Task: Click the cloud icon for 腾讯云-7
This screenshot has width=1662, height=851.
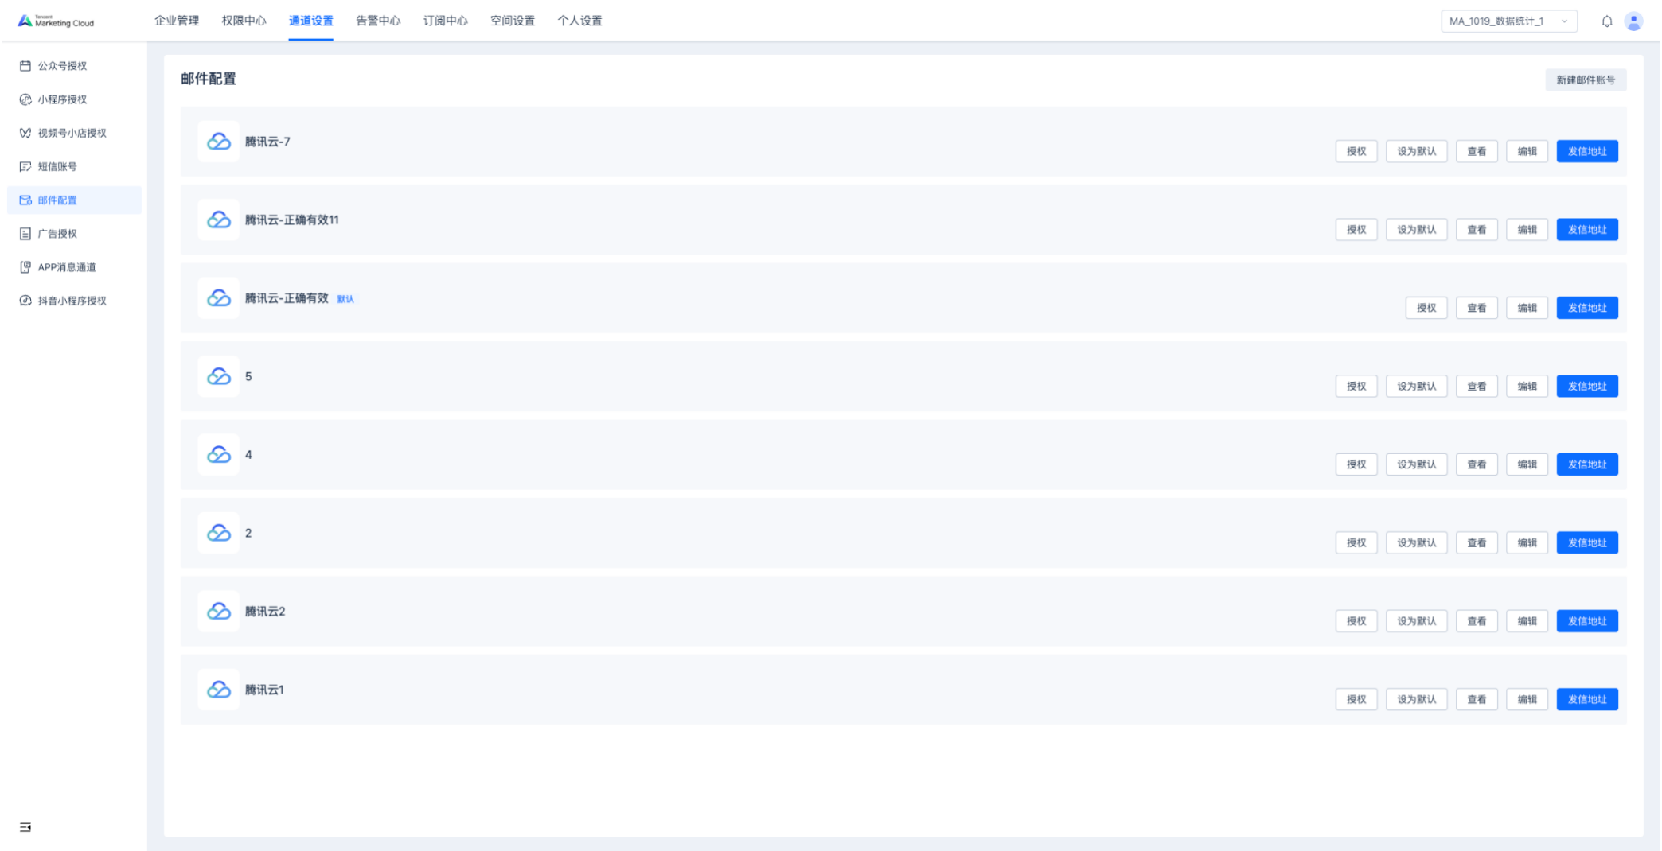Action: point(219,142)
